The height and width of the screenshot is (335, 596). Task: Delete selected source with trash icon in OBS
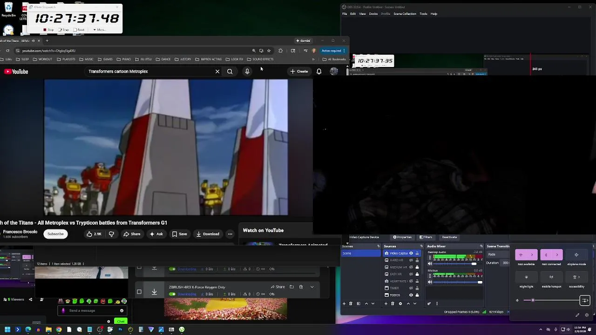[393, 304]
